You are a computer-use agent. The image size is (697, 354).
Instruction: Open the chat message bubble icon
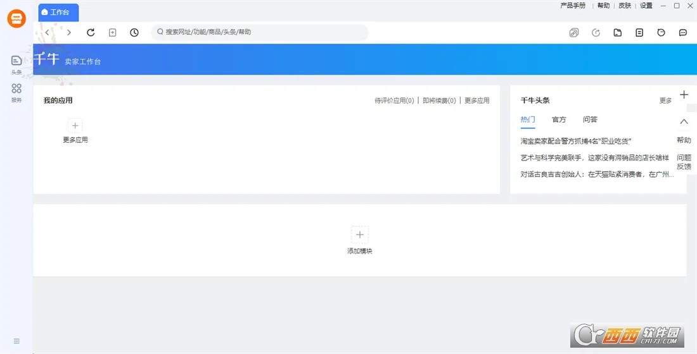683,32
